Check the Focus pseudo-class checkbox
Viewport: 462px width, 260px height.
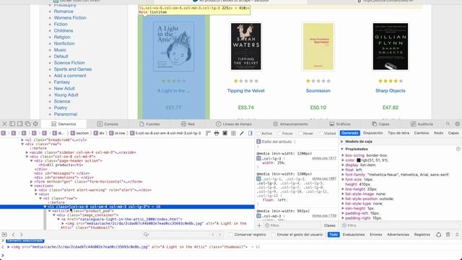[279, 134]
